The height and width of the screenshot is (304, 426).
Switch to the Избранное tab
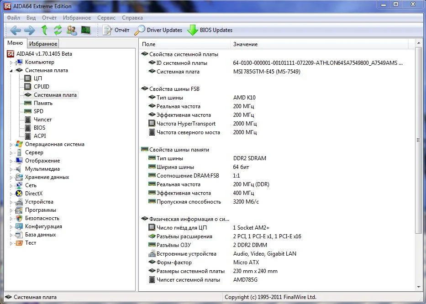[x=43, y=44]
